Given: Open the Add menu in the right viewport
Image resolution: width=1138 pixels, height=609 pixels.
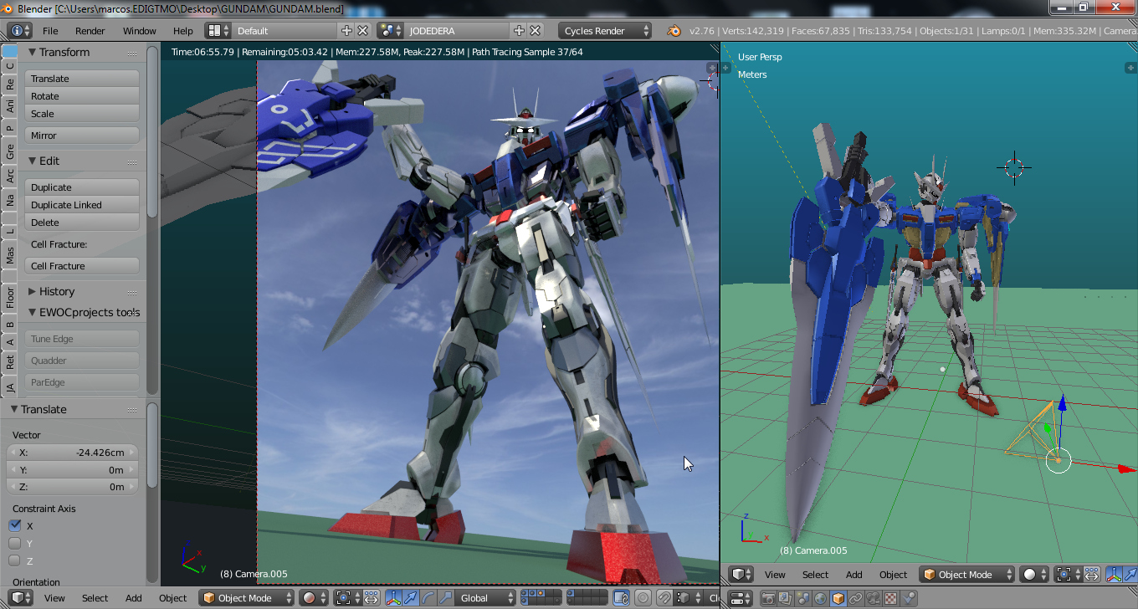Looking at the screenshot, I should tap(854, 575).
